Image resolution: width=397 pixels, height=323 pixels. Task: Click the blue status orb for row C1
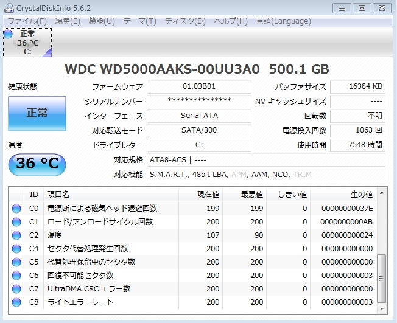click(16, 222)
